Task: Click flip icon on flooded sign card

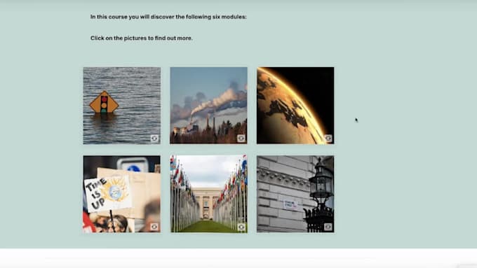Action: (x=154, y=139)
